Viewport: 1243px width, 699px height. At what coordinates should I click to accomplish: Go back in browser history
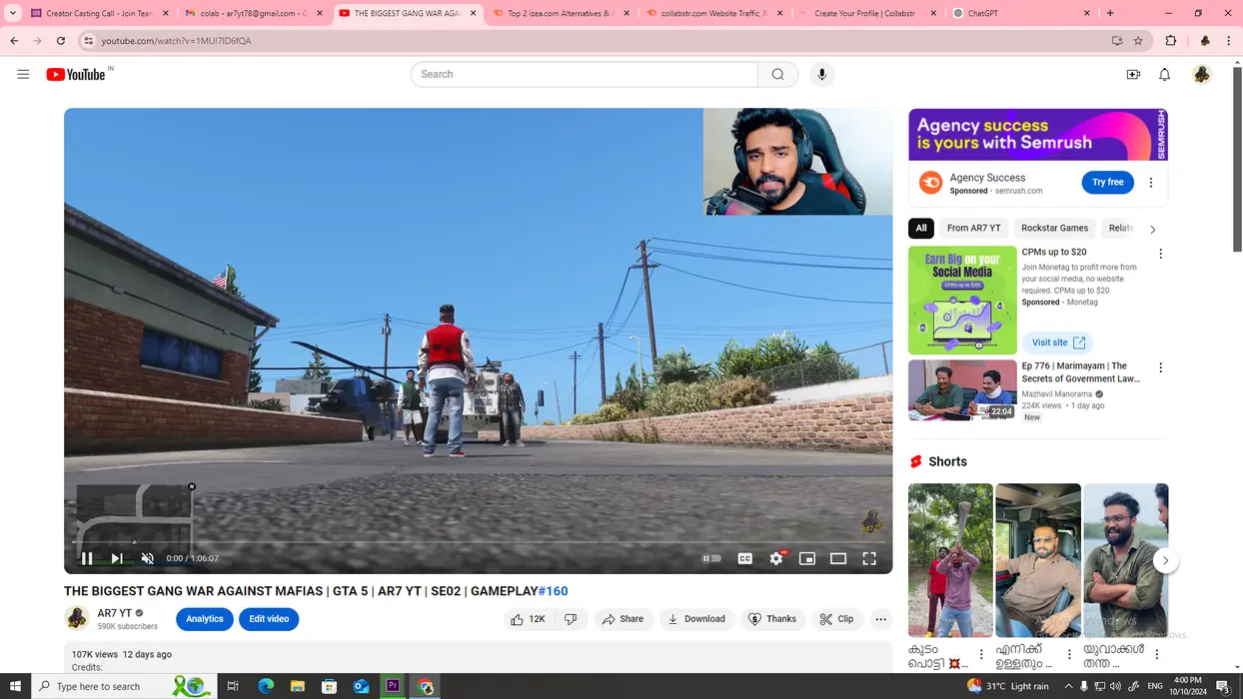[x=14, y=41]
